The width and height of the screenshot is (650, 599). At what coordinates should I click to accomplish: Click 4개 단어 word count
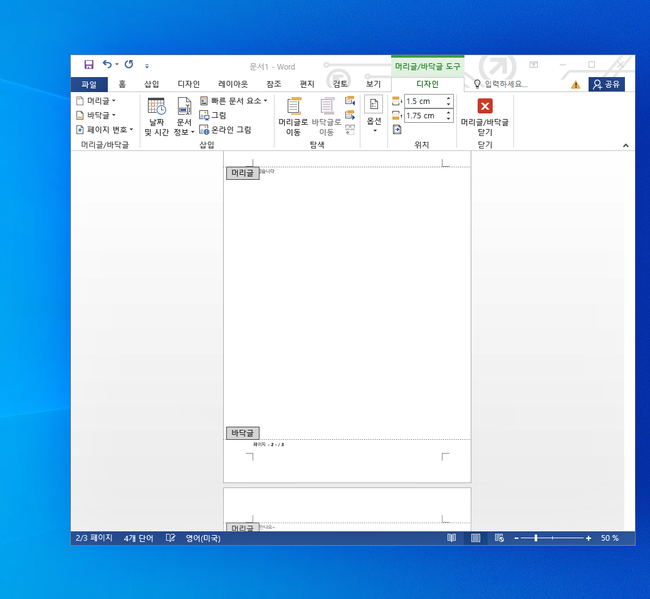tap(139, 538)
